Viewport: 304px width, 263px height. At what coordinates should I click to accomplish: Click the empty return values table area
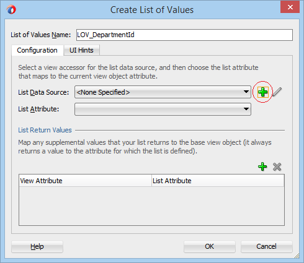[x=151, y=206]
